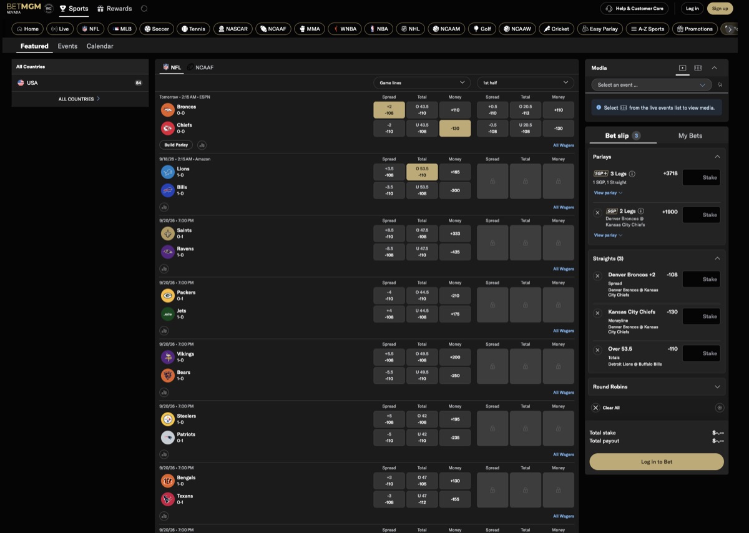Expand View parlay under 2 Legs
This screenshot has width=749, height=533.
pos(609,235)
